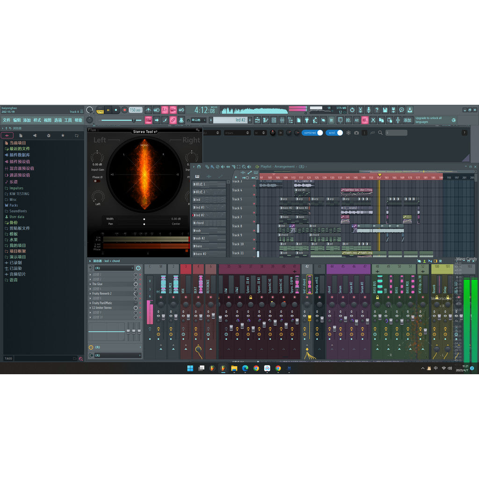This screenshot has height=479, width=479.
Task: Expand the Packs folder in browser
Action: tap(11, 205)
